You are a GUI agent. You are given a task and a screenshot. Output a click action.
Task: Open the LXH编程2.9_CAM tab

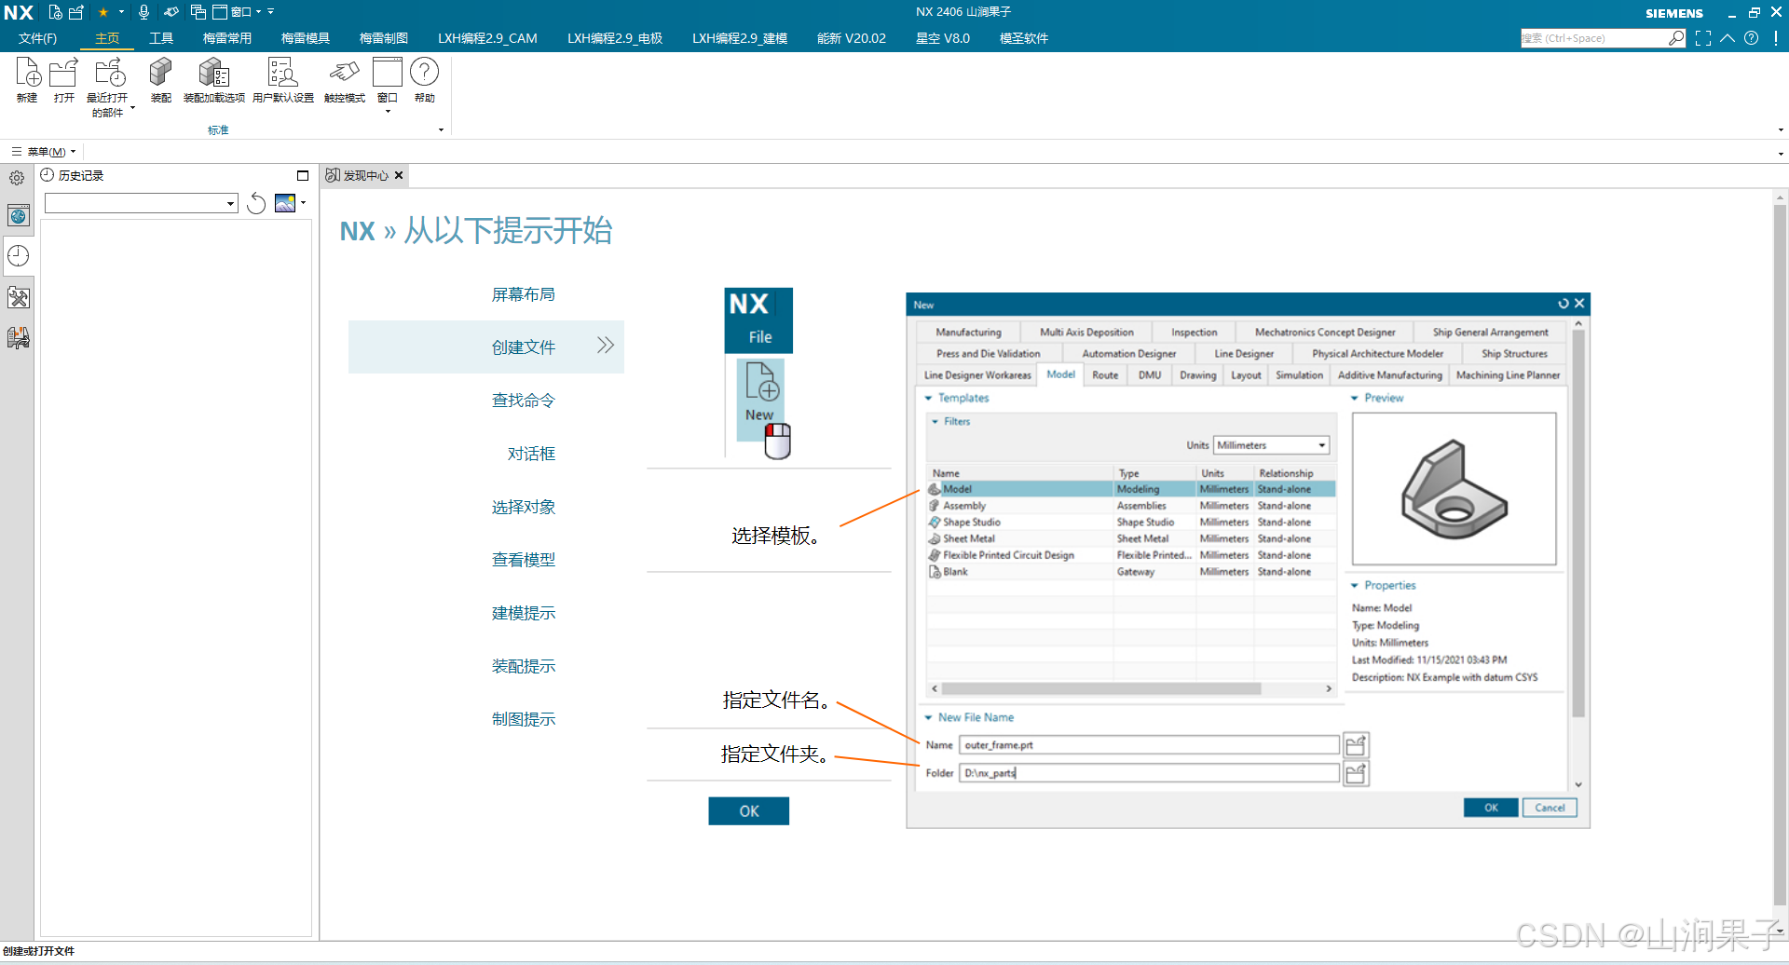tap(487, 38)
